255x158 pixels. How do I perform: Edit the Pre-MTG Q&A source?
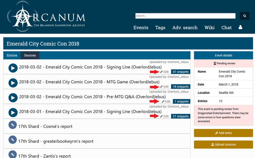(x=166, y=101)
